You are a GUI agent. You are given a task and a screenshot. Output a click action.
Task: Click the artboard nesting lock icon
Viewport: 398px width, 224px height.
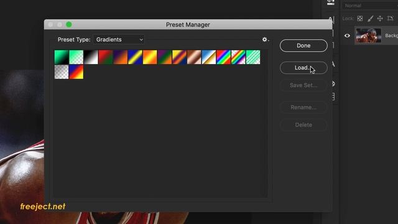(390, 19)
